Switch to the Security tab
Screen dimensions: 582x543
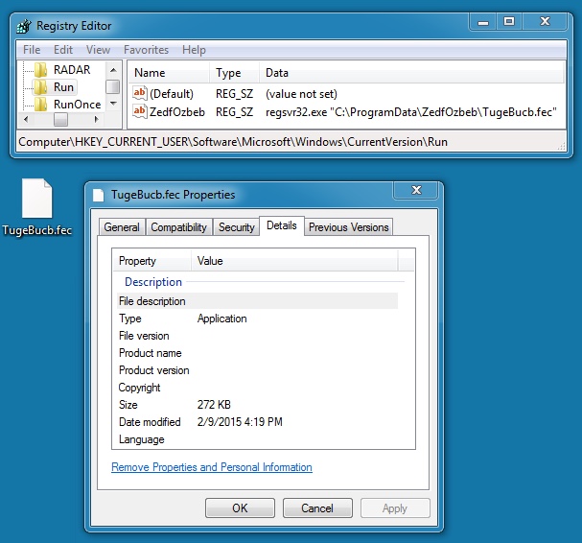(237, 227)
